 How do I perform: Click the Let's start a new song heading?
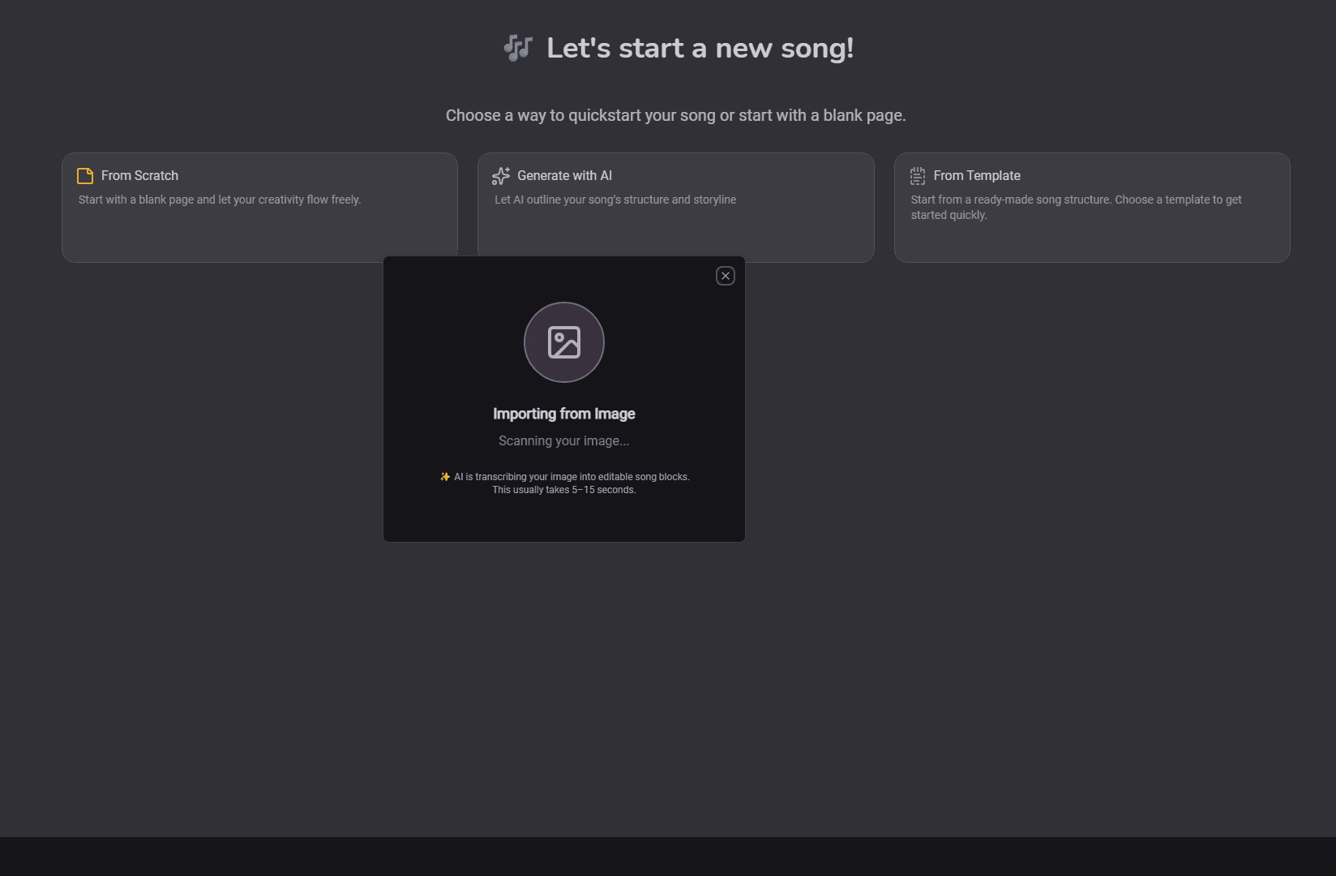click(700, 48)
